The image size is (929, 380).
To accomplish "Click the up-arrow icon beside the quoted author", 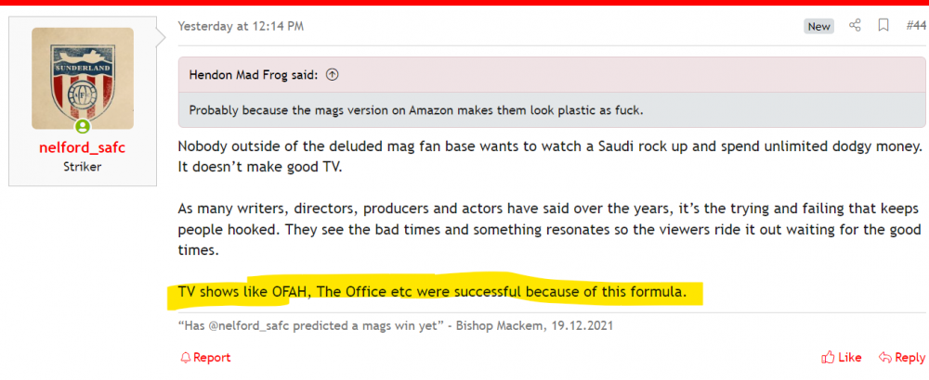I will point(333,74).
